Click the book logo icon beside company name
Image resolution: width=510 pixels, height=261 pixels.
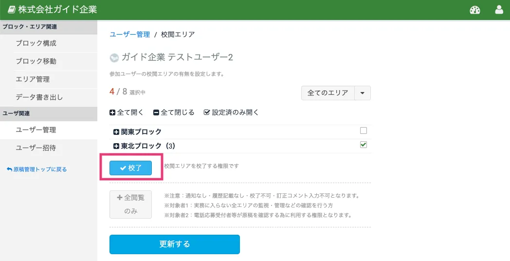(12, 10)
